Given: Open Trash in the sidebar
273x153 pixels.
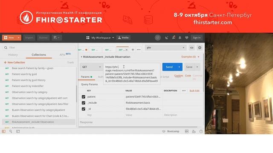Looking at the screenshot, I should [x=70, y=62].
